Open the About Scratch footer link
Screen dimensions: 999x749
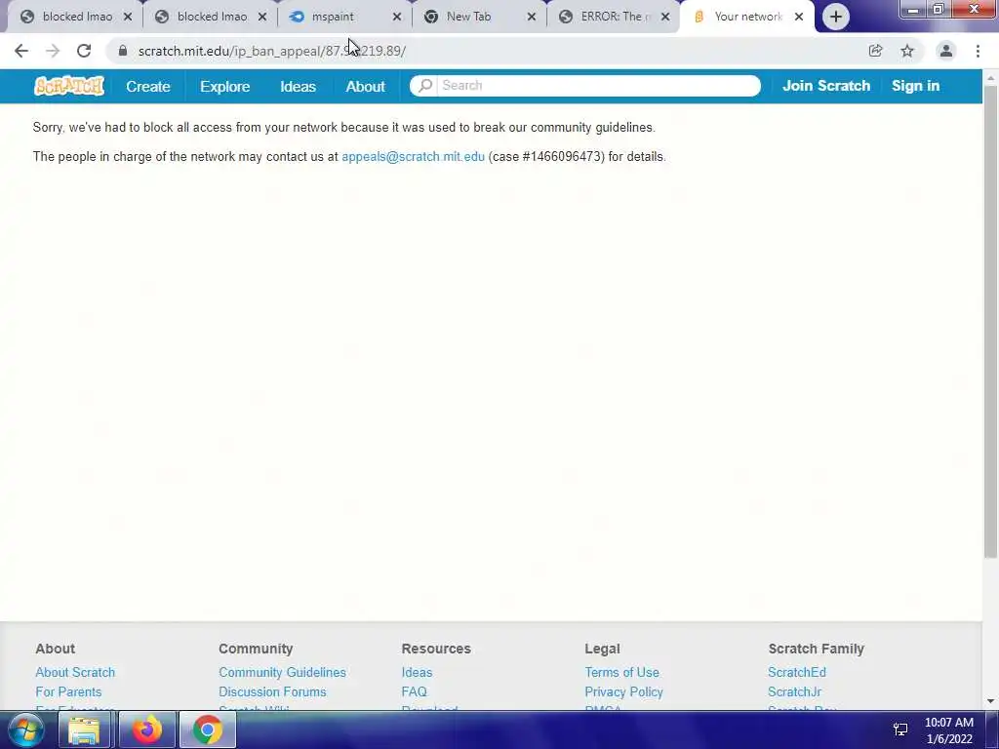tap(75, 673)
